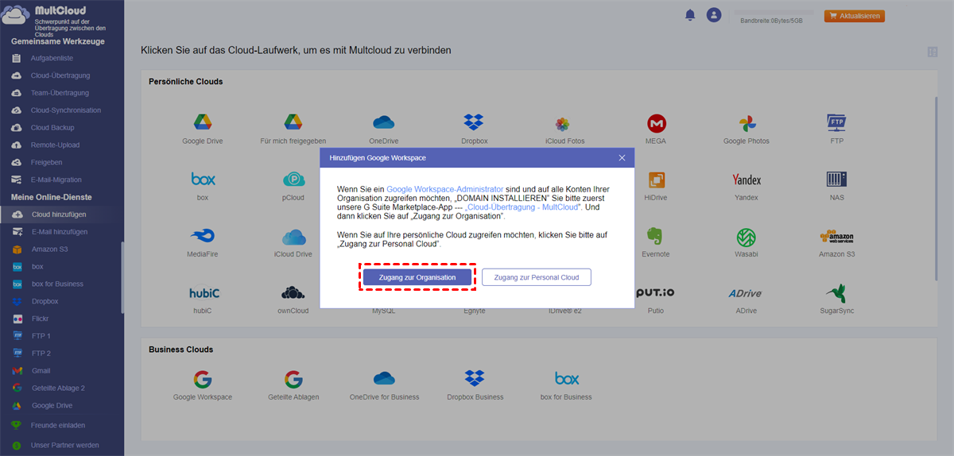
Task: Open the user account avatar
Action: (714, 15)
